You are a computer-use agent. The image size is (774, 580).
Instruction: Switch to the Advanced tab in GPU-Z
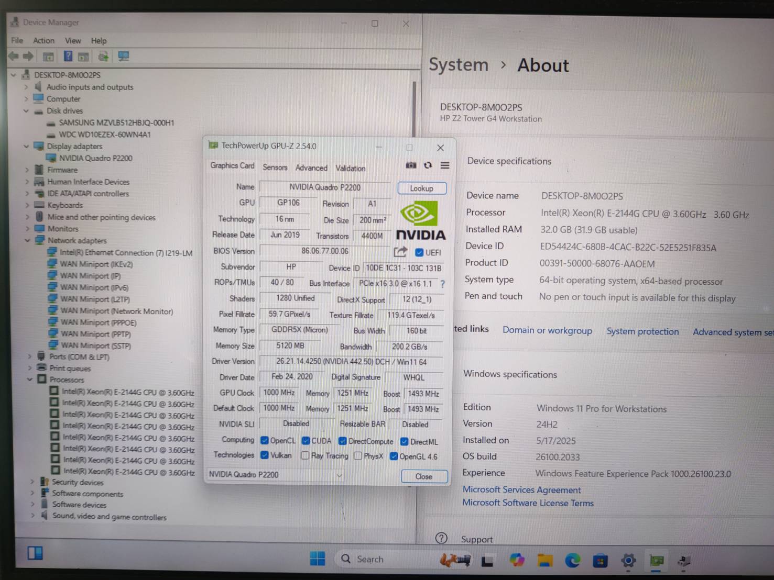(x=311, y=168)
